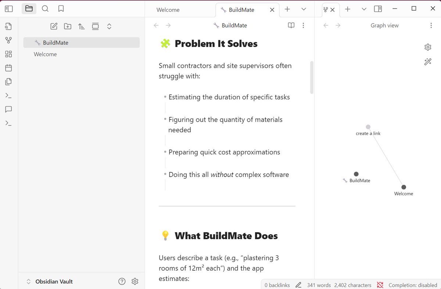441x289 pixels.
Task: Click the 'What BuildMate Does' heading
Action: click(x=226, y=236)
